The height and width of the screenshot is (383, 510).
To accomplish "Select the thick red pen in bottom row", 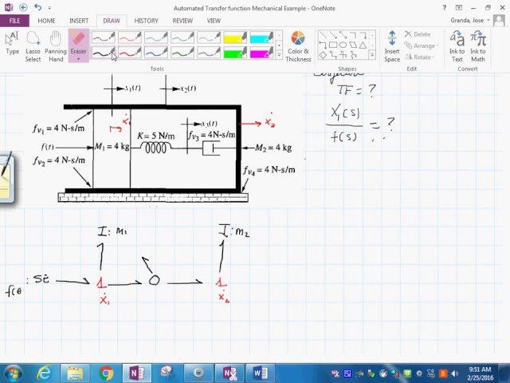I will coord(129,53).
